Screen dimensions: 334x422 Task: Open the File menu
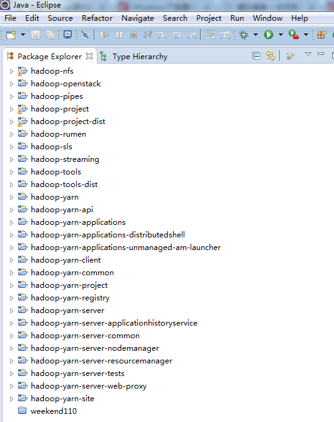[11, 18]
